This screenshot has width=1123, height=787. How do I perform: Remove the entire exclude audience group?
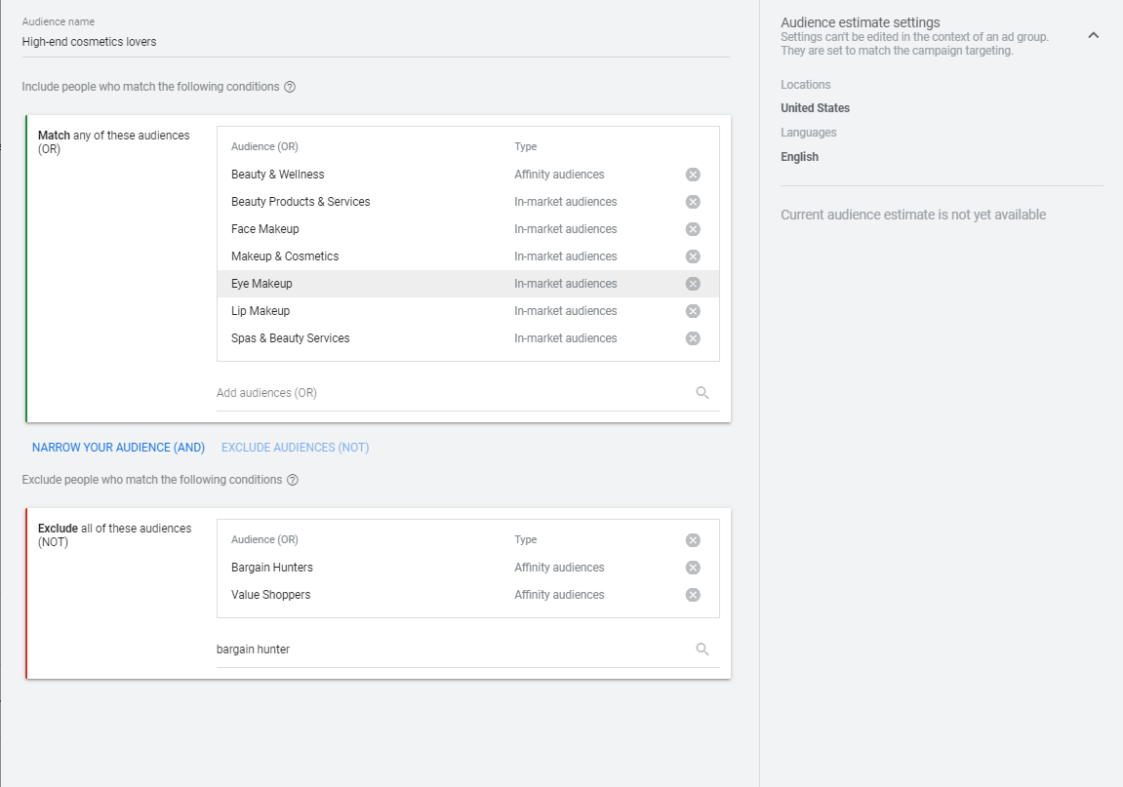tap(693, 540)
